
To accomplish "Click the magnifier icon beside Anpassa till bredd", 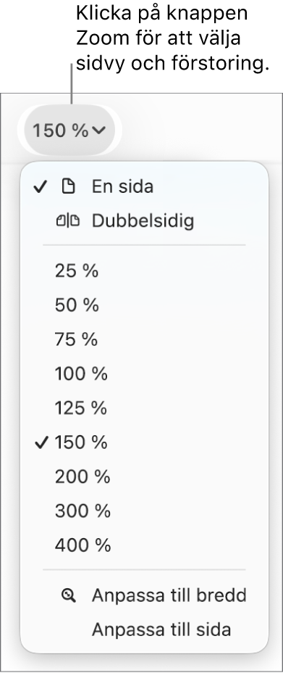I will tap(69, 595).
